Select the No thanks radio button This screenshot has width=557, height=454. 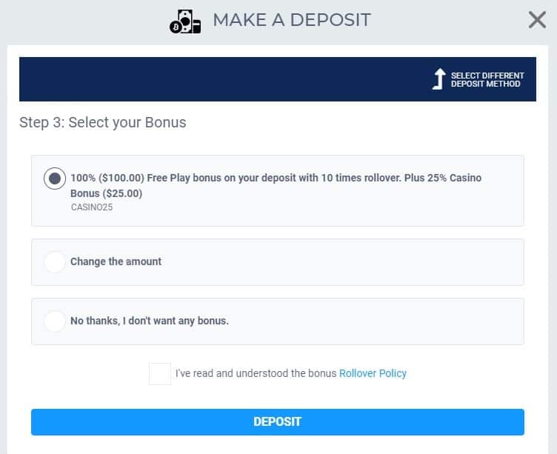(x=55, y=321)
